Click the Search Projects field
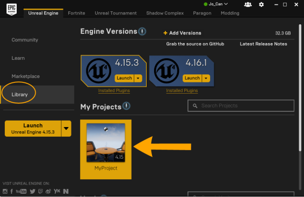The image size is (304, 197). pos(241,105)
